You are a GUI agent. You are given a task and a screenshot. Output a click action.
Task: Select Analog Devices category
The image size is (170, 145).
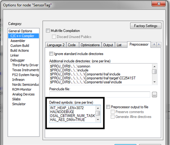point(23,94)
